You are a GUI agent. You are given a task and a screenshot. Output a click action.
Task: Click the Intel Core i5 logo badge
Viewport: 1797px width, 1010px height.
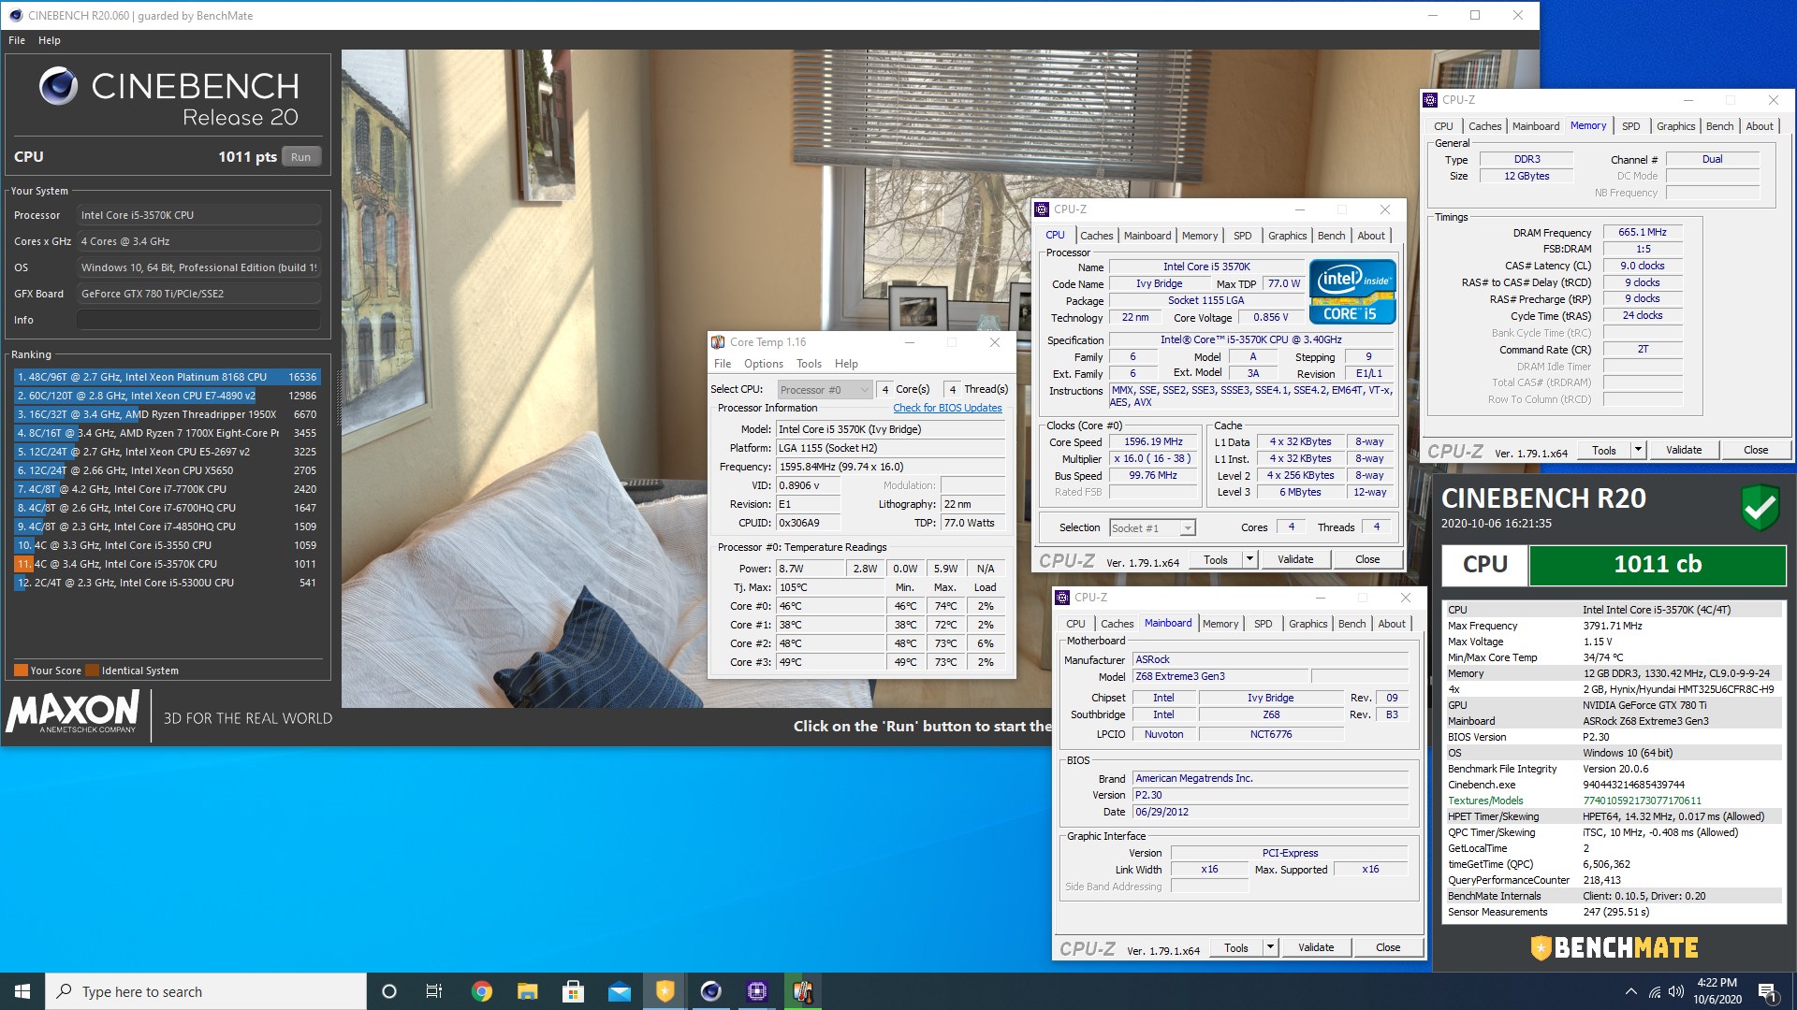pos(1352,293)
